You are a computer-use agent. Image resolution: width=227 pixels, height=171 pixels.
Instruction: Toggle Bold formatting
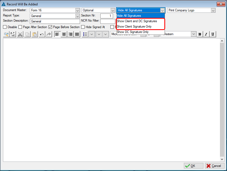click(200, 34)
